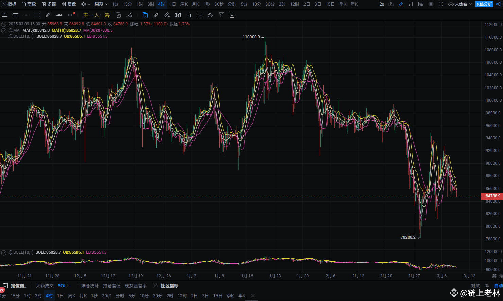The width and height of the screenshot is (503, 301).
Task: Select the candlestick pattern tool icon
Action: (178, 15)
